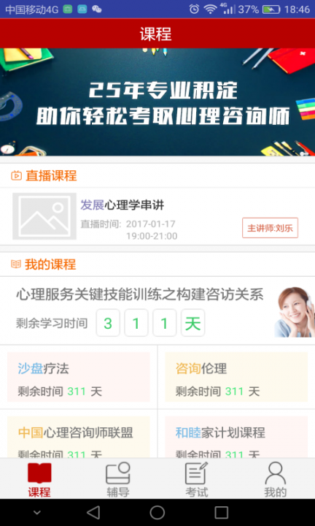Switch to the 辅导 tab
315x526 pixels.
[118, 479]
